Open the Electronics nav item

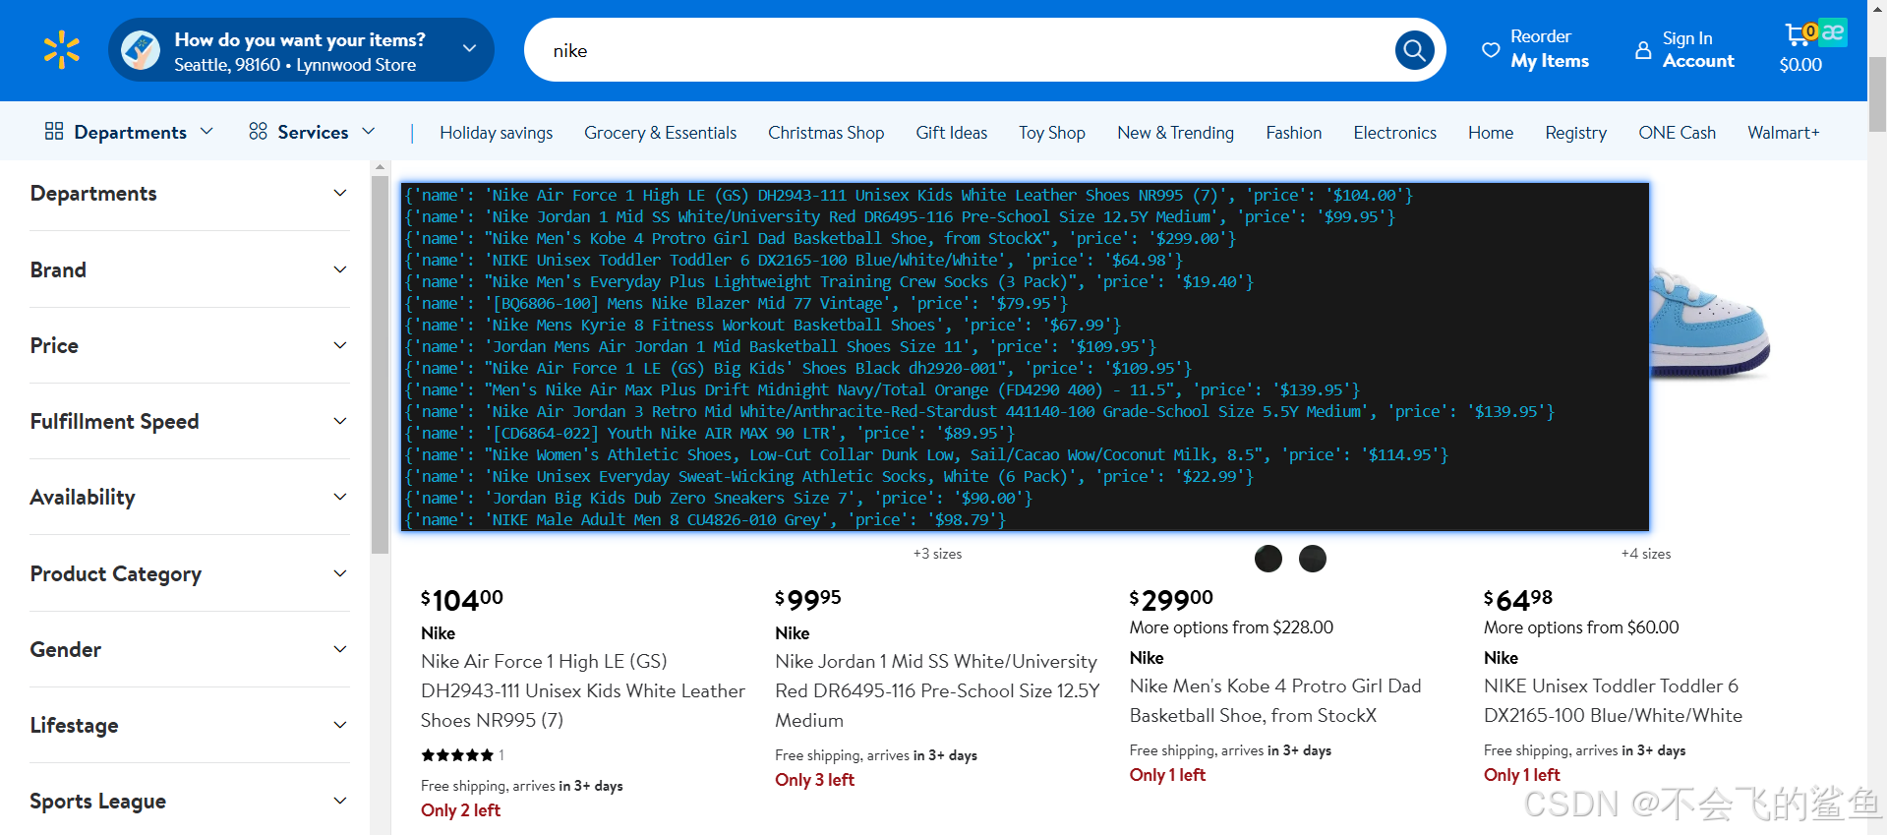click(1394, 133)
